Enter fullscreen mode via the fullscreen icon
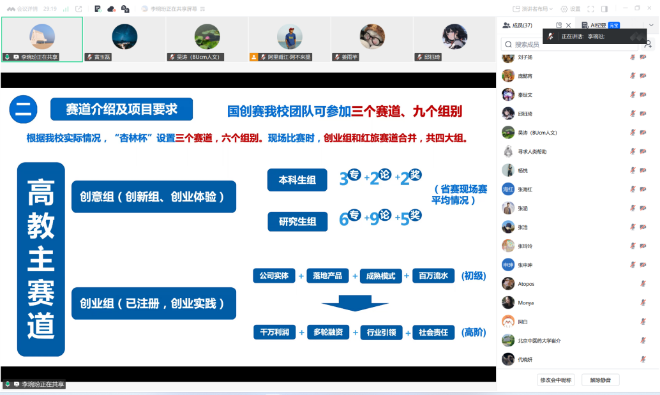The height and width of the screenshot is (395, 660). (590, 9)
